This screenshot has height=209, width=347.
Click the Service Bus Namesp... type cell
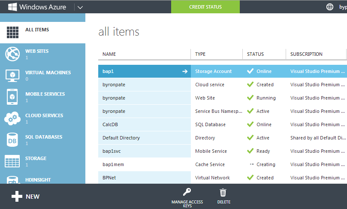(219, 111)
